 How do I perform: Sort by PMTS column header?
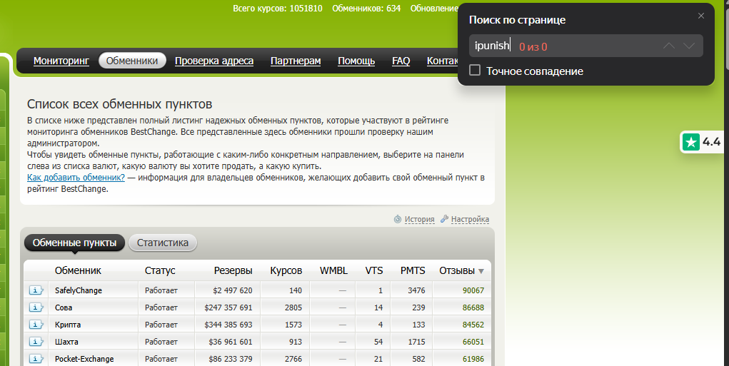pyautogui.click(x=413, y=270)
